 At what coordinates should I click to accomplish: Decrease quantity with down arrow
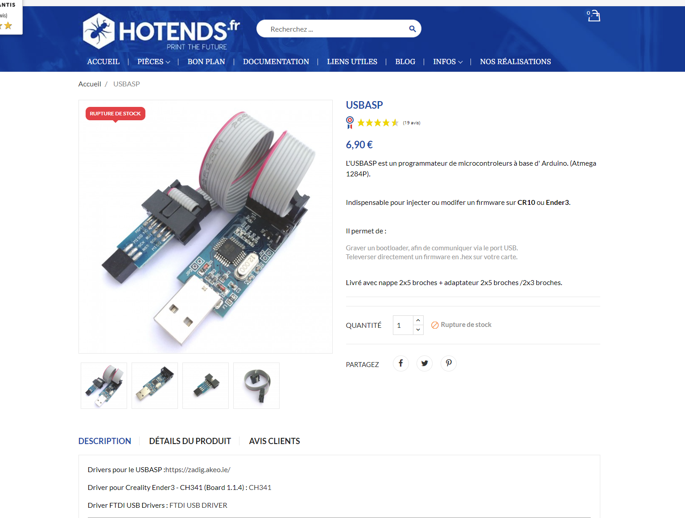tap(418, 330)
